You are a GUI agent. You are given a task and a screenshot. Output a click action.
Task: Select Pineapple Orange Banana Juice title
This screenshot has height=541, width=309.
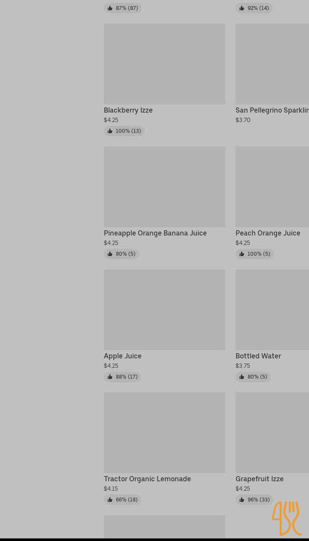pos(155,233)
